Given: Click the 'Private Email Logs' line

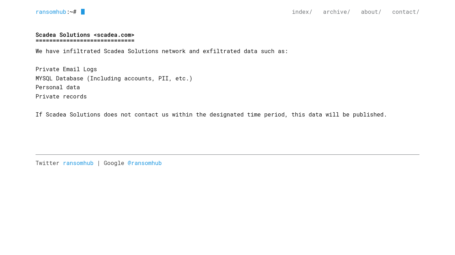Looking at the screenshot, I should (x=66, y=69).
